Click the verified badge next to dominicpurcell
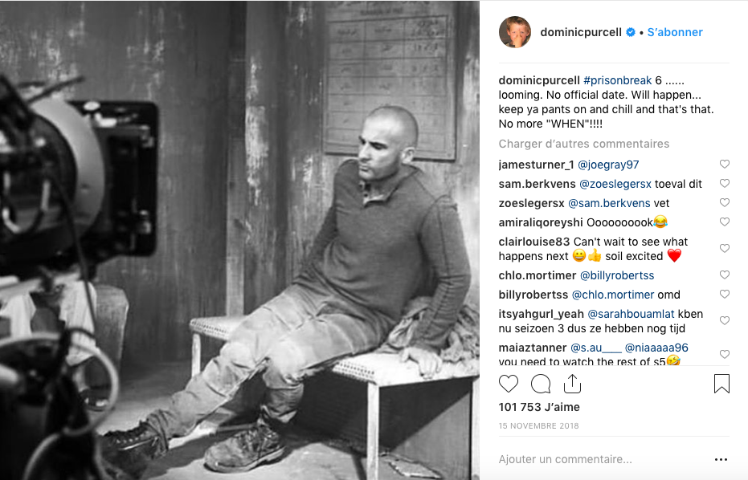Image resolution: width=748 pixels, height=480 pixels. click(631, 32)
